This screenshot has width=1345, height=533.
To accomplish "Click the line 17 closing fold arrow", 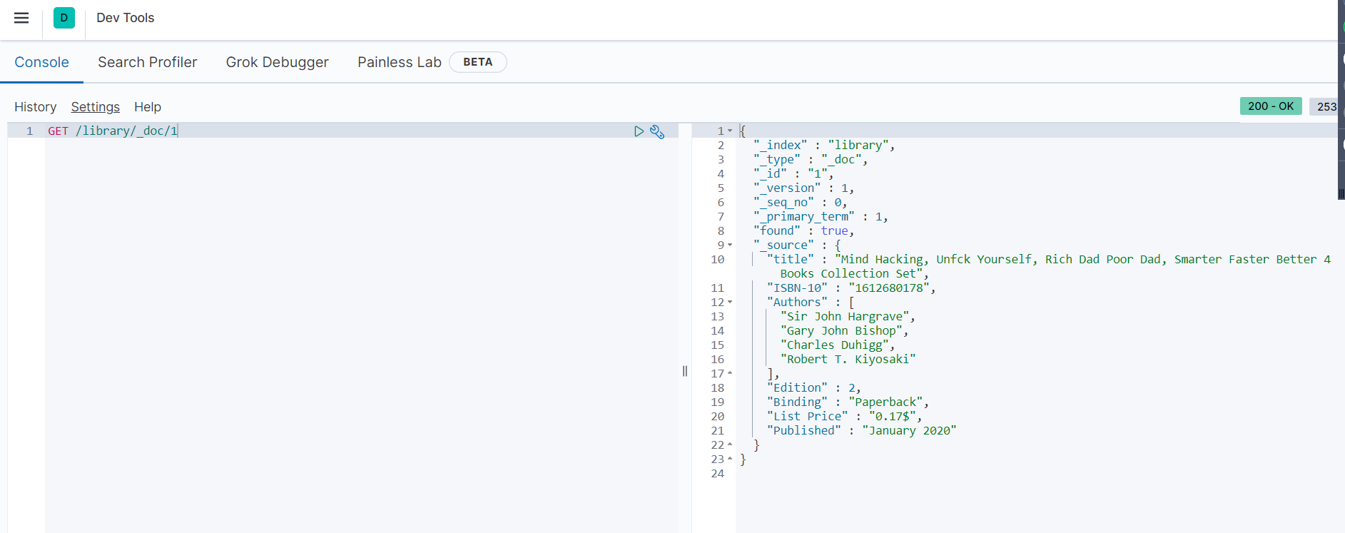I will (x=730, y=373).
